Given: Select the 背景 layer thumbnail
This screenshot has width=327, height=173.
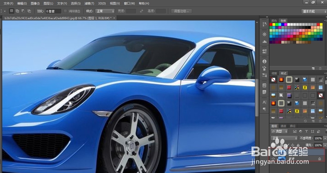Looking at the screenshot, I should (x=282, y=159).
